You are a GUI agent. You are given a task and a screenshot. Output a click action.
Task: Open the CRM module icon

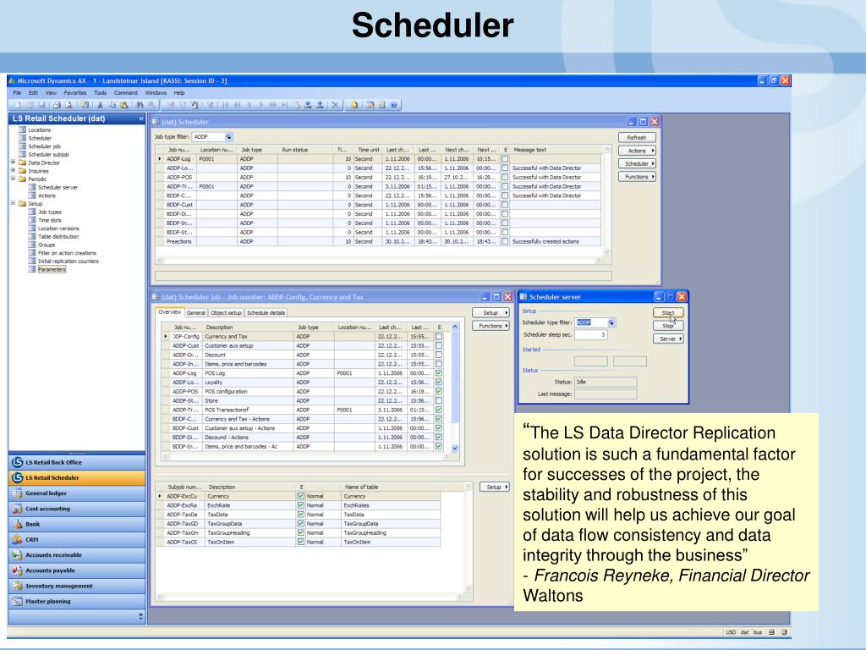pos(17,539)
